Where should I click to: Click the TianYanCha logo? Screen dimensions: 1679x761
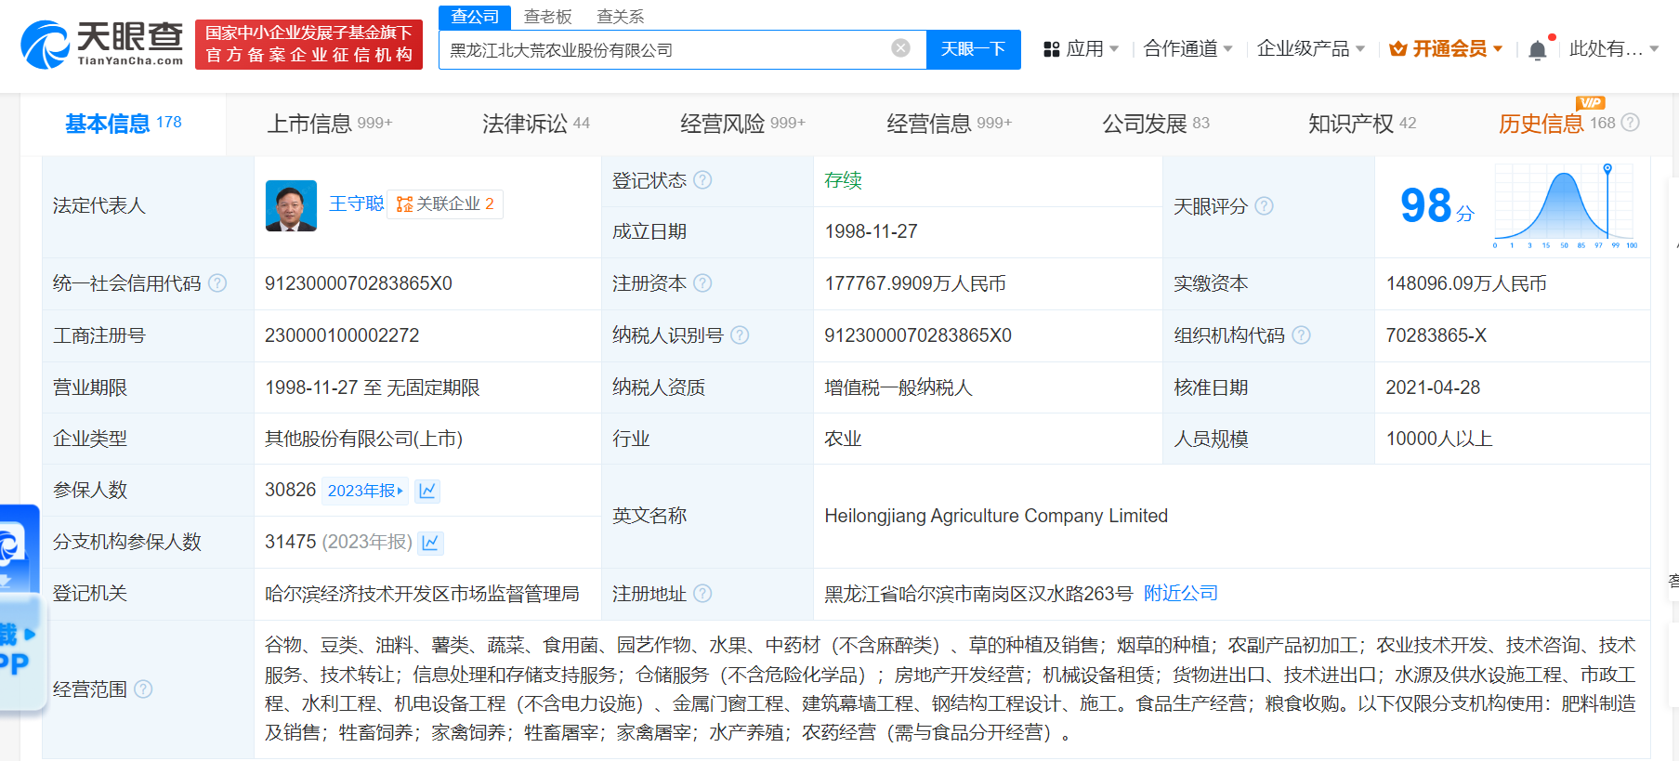pos(102,44)
